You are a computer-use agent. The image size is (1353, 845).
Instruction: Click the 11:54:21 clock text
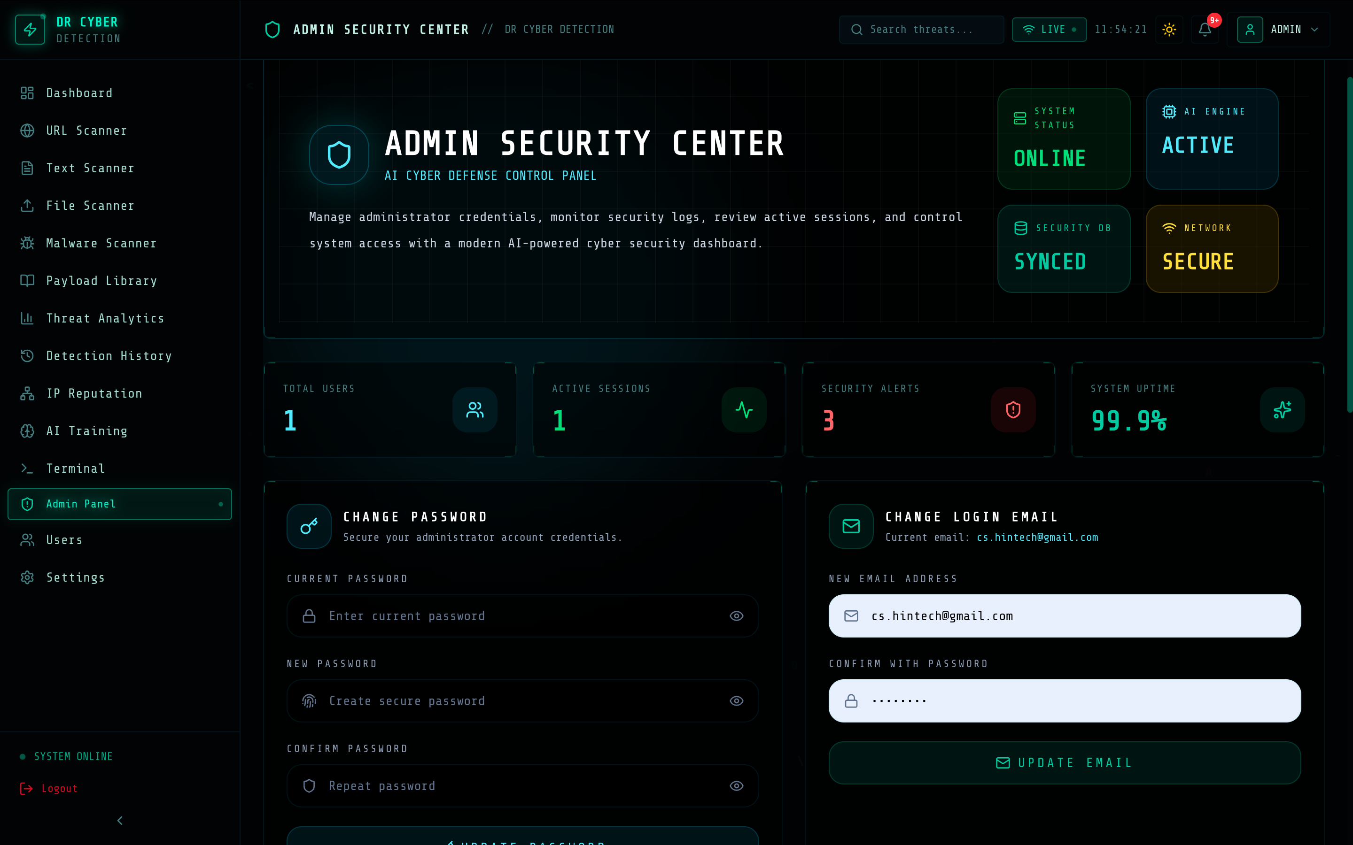1120,30
